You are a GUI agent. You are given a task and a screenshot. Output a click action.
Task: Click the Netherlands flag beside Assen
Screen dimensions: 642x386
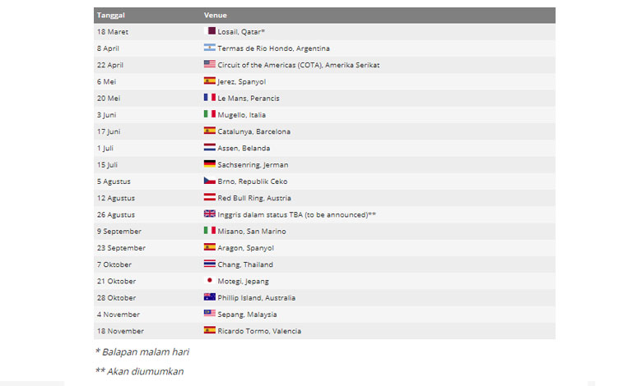[210, 148]
